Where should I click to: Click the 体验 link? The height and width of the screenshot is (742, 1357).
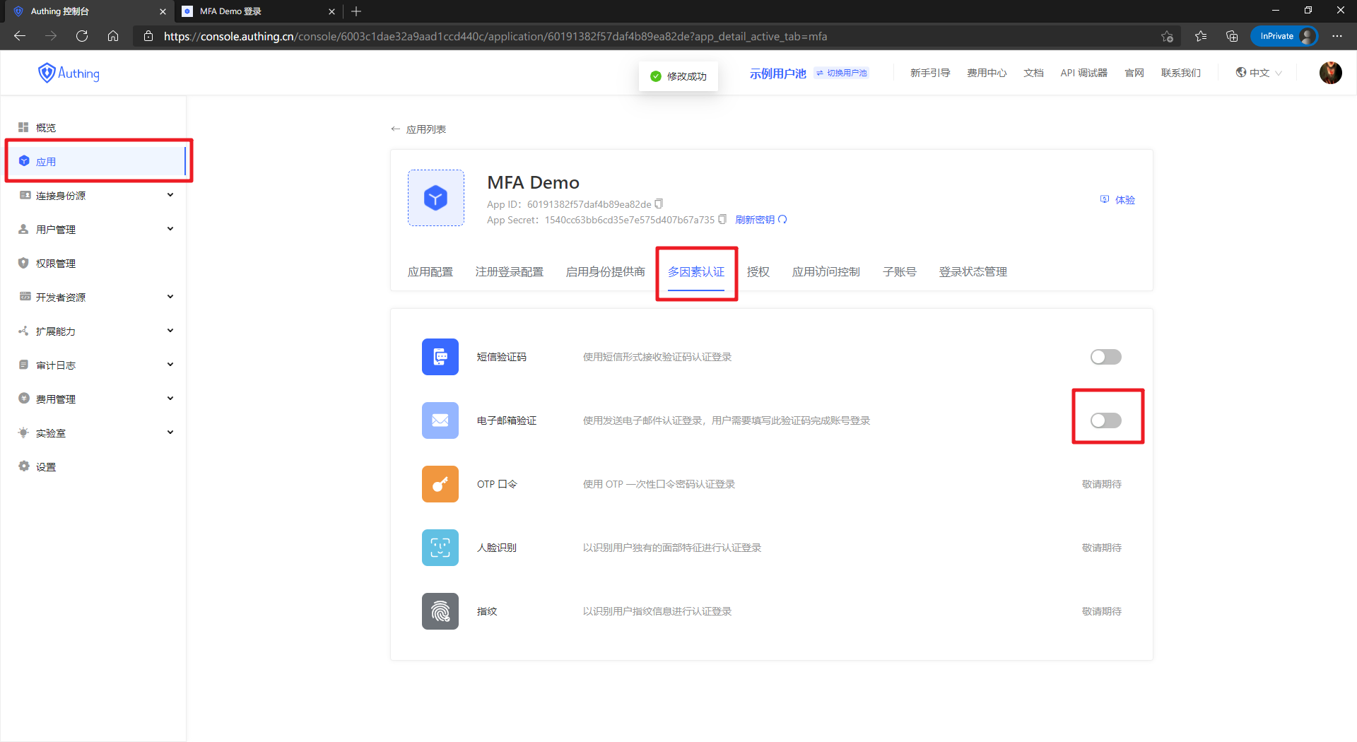click(1118, 200)
